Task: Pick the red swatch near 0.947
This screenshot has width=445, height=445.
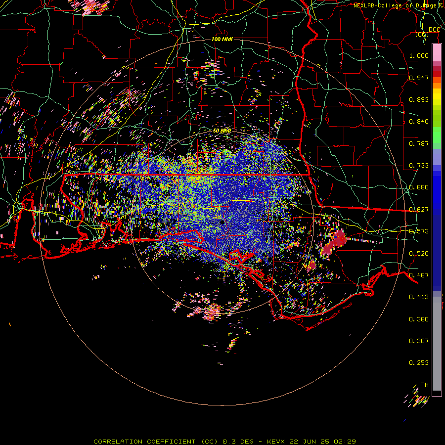Action: coord(437,74)
